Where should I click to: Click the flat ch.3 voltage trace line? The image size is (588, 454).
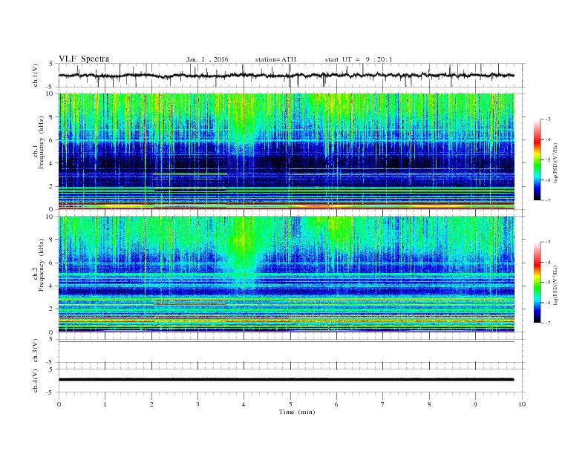(x=287, y=342)
